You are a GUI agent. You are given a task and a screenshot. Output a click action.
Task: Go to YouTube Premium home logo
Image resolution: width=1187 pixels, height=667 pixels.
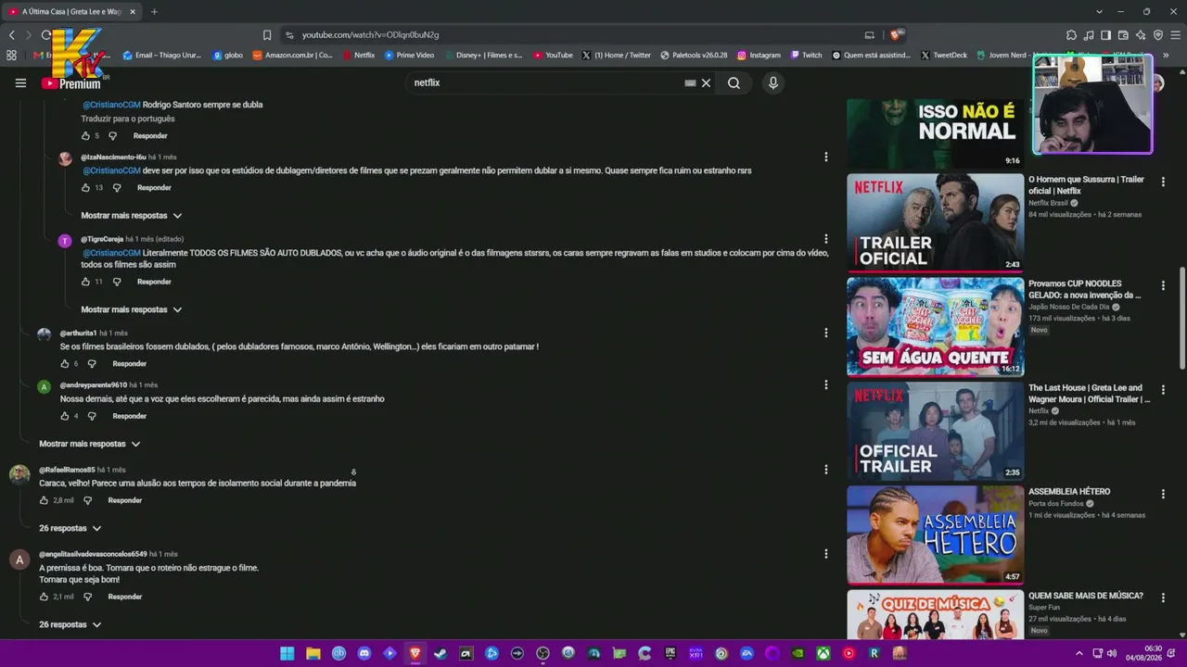[71, 83]
